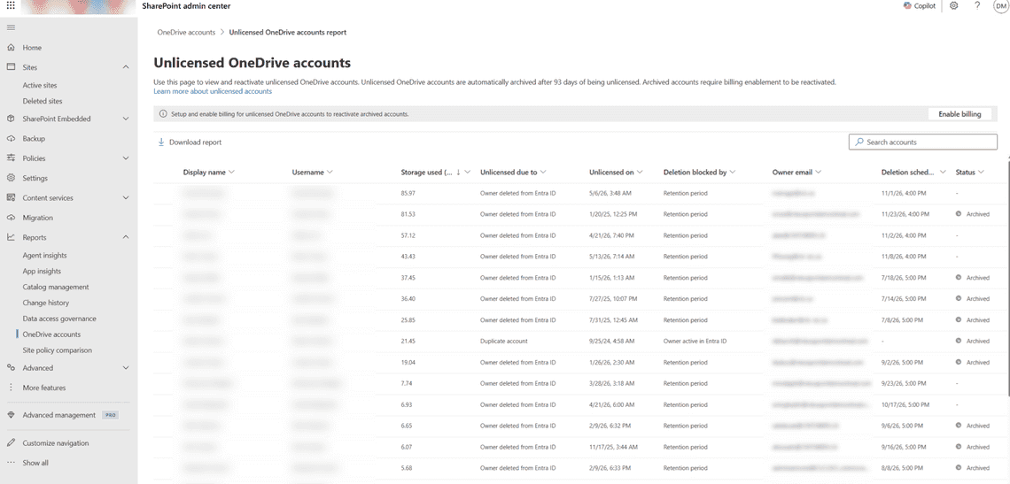The height and width of the screenshot is (484, 1010).
Task: Open Owner email column dropdown
Action: click(x=818, y=172)
